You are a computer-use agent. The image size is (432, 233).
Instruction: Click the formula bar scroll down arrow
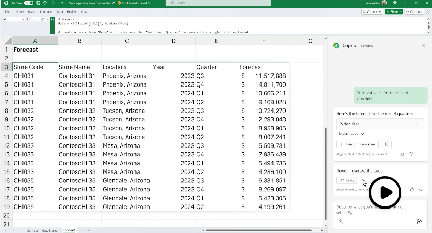click(x=428, y=32)
